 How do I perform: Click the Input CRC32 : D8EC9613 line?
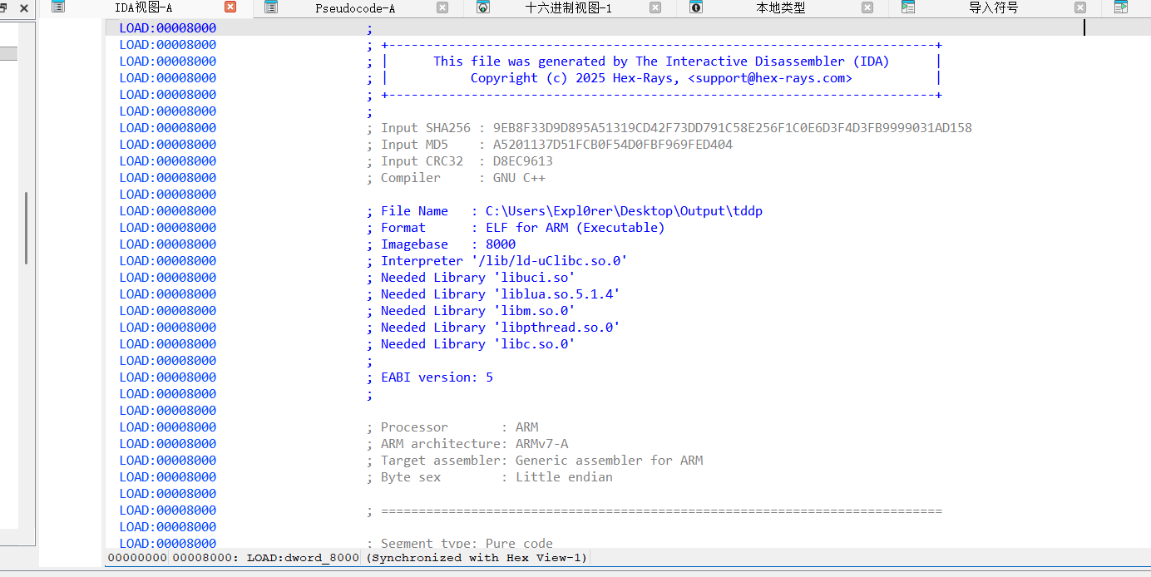[x=460, y=161]
